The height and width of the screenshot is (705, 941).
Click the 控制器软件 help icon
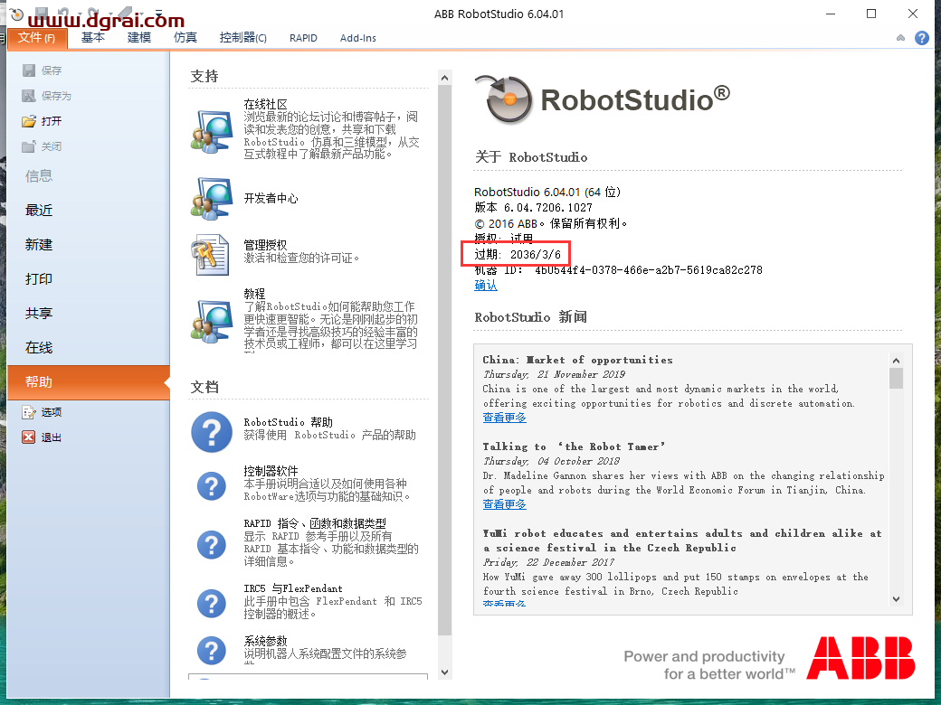pyautogui.click(x=211, y=486)
